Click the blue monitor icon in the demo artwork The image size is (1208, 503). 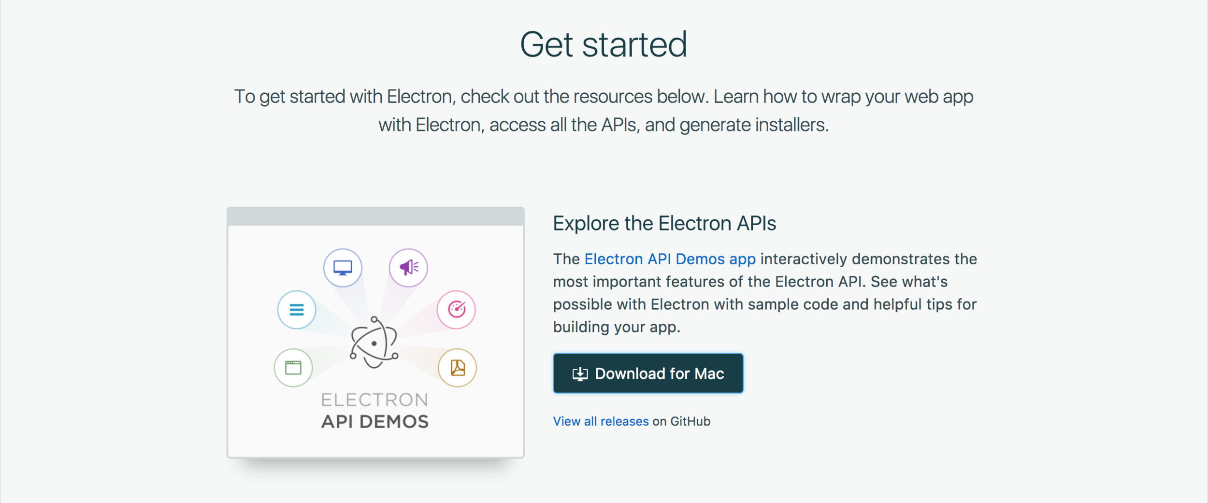343,268
